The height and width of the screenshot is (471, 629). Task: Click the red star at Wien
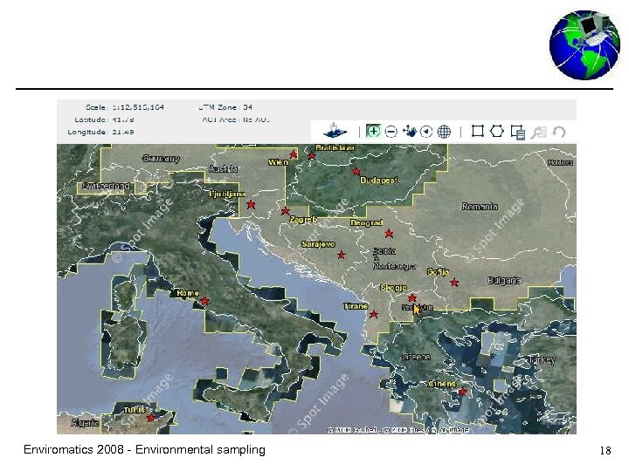coord(294,154)
